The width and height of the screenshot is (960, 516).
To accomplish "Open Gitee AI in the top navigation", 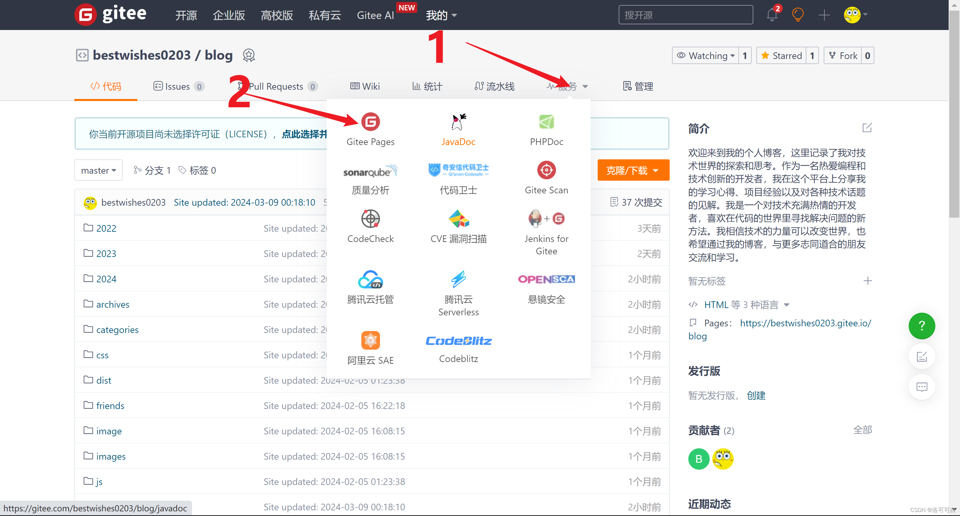I will 375,15.
